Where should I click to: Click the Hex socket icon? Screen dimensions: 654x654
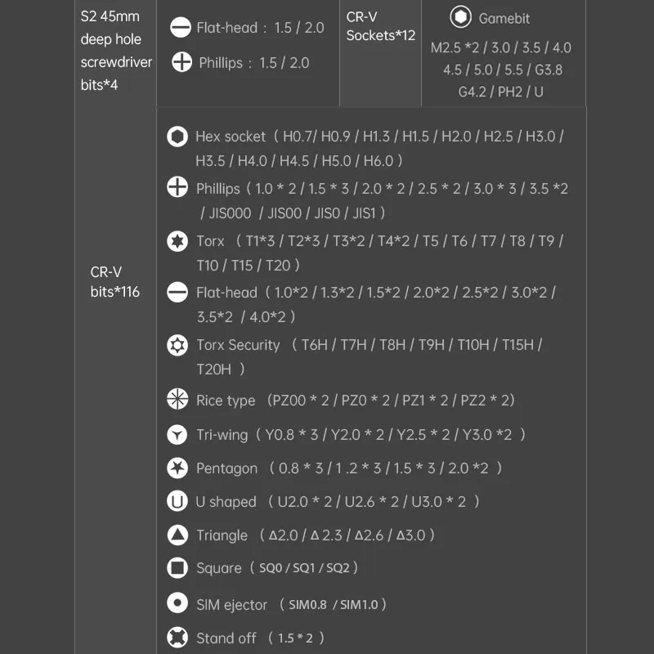pos(177,137)
